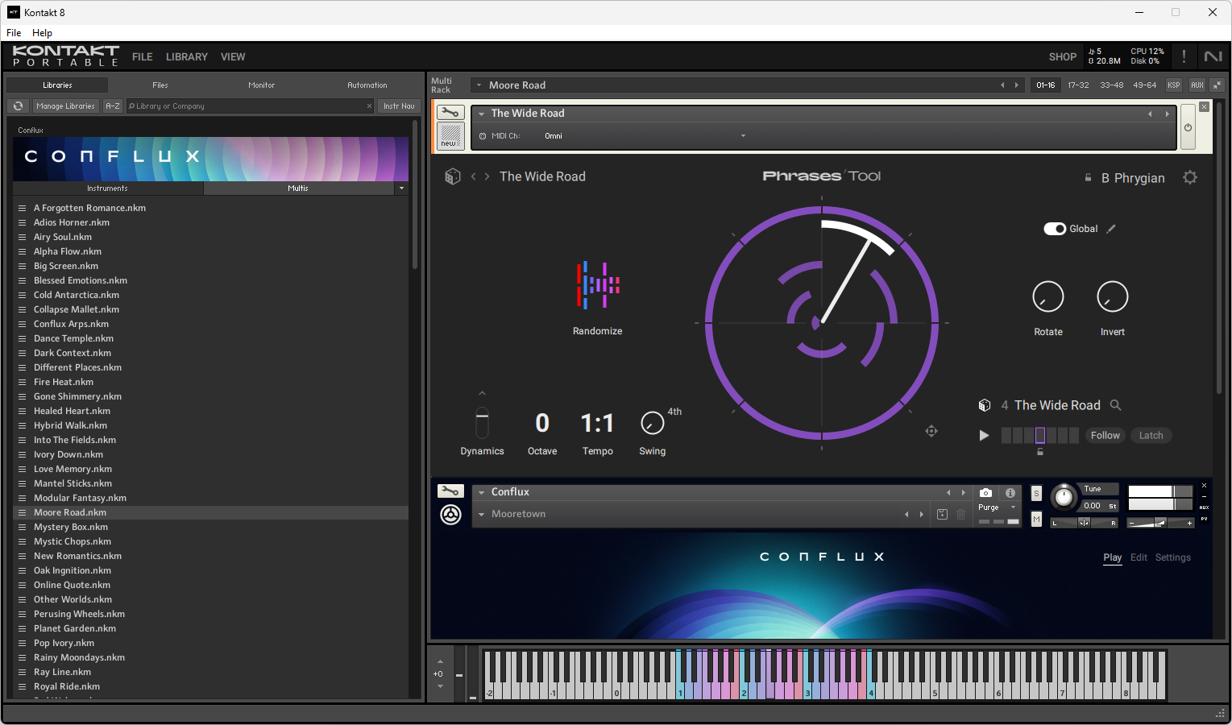Click the Instr Nav button
The image size is (1232, 725).
pyautogui.click(x=399, y=106)
